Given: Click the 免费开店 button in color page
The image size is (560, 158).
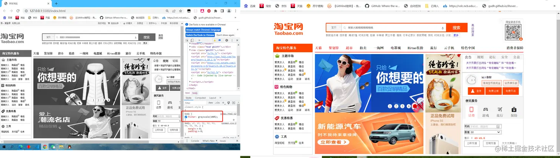Looking at the screenshot, I should (x=511, y=91).
